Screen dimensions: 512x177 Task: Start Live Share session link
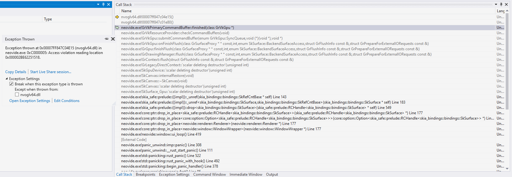point(51,72)
